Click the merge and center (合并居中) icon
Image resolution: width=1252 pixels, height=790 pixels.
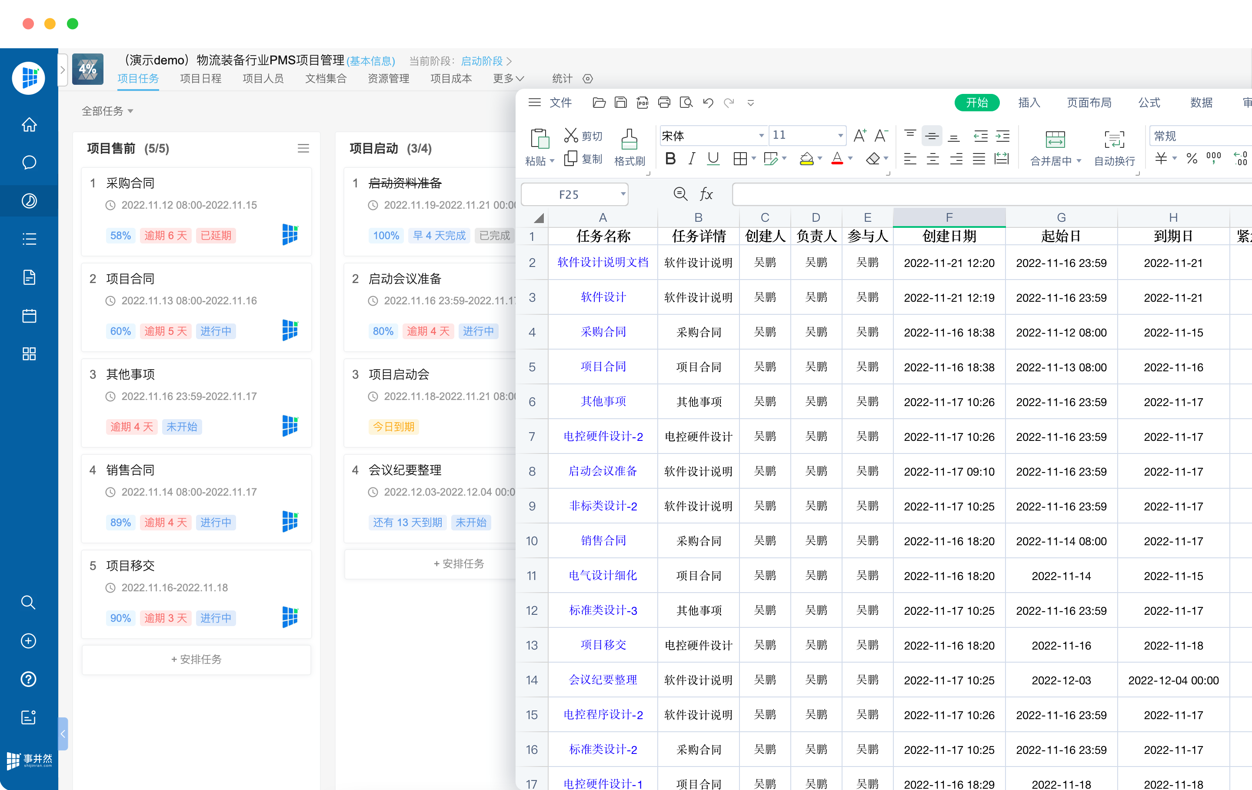(x=1055, y=140)
